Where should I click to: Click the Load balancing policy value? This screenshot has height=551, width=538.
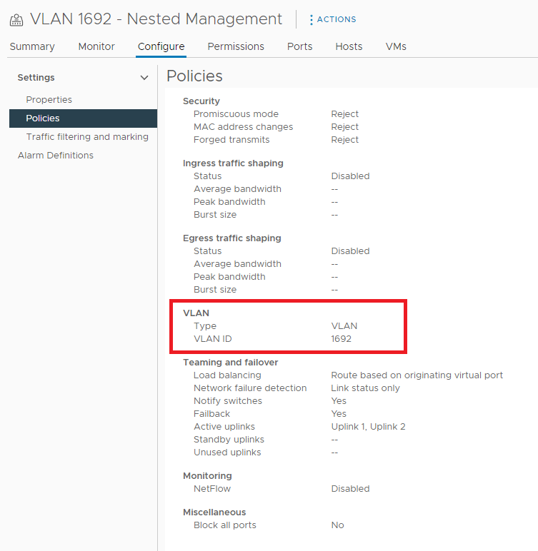(417, 375)
